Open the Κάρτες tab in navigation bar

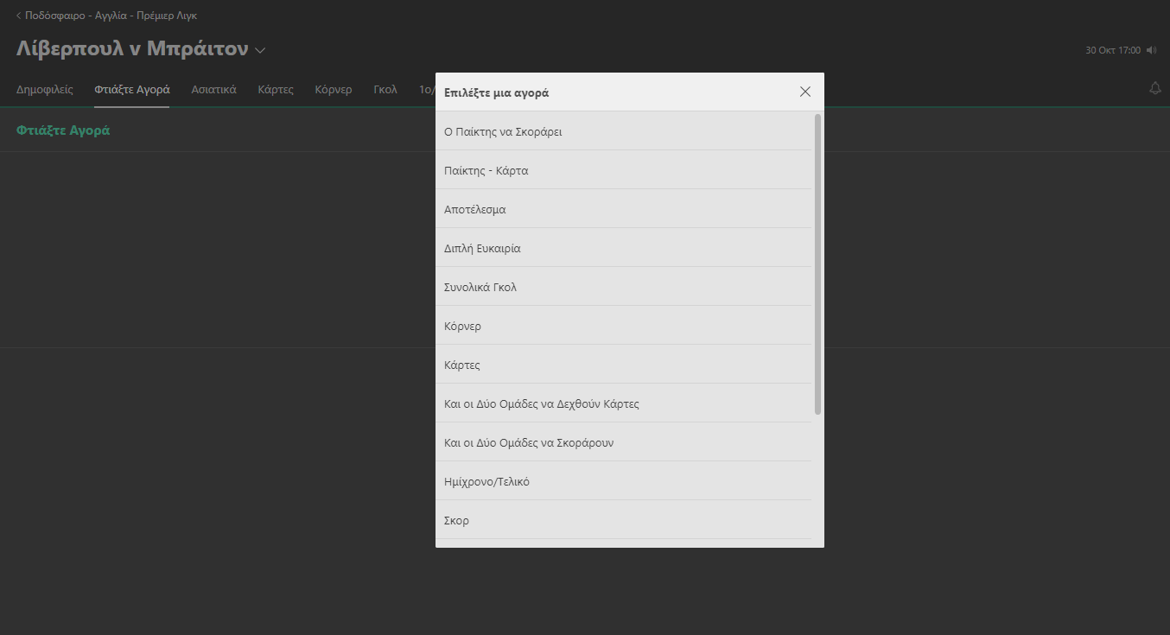tap(276, 89)
